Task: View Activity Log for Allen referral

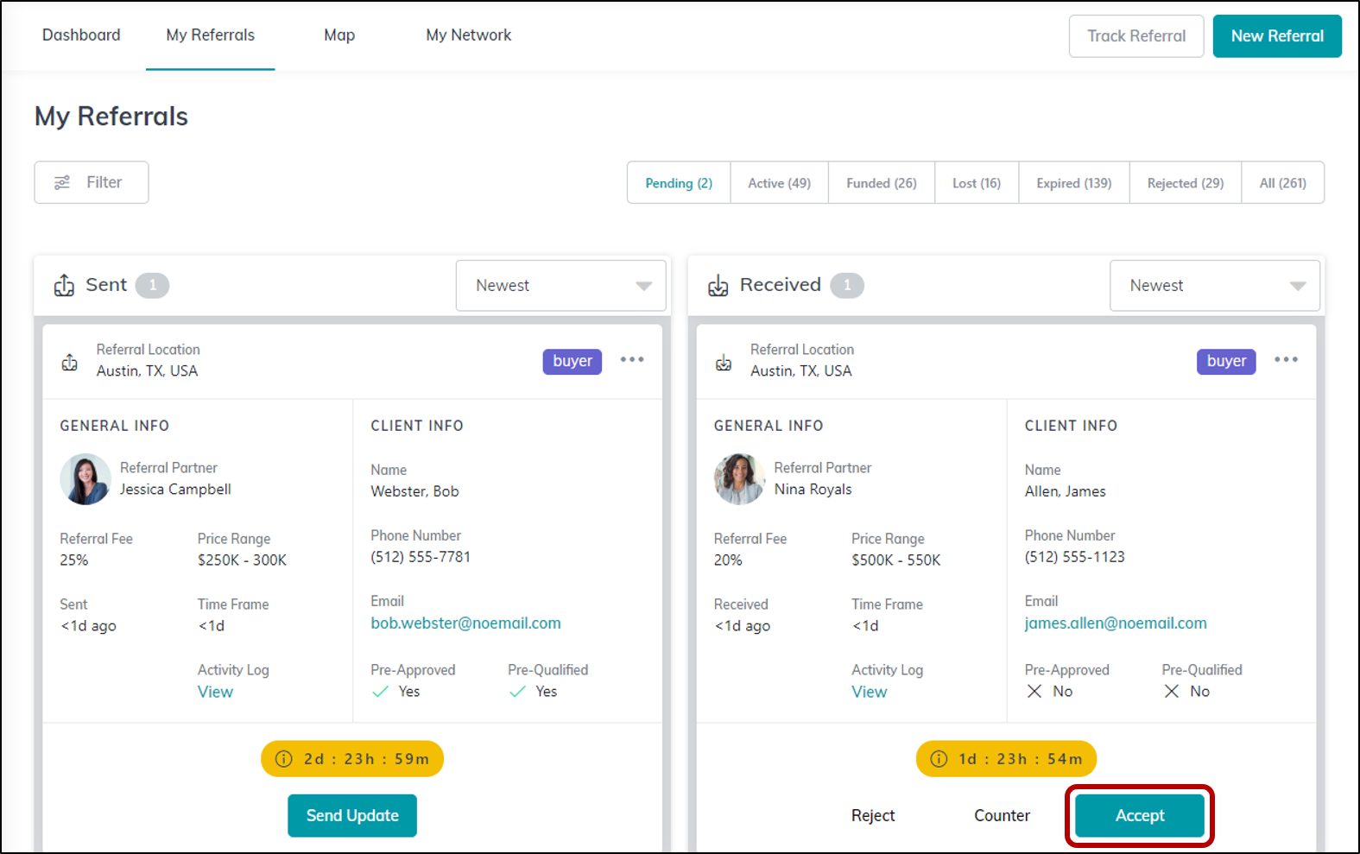Action: tap(869, 692)
